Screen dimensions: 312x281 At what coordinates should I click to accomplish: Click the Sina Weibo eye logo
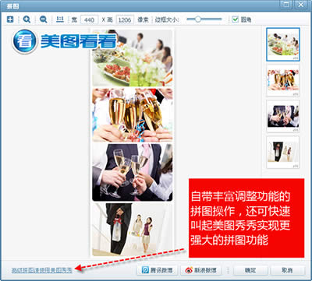pyautogui.click(x=189, y=270)
